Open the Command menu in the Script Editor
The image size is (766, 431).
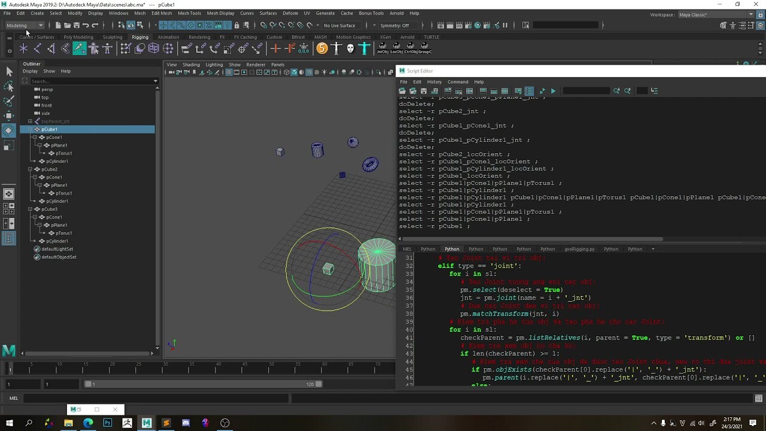[457, 82]
